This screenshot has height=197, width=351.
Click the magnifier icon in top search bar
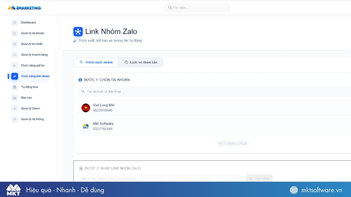point(170,8)
